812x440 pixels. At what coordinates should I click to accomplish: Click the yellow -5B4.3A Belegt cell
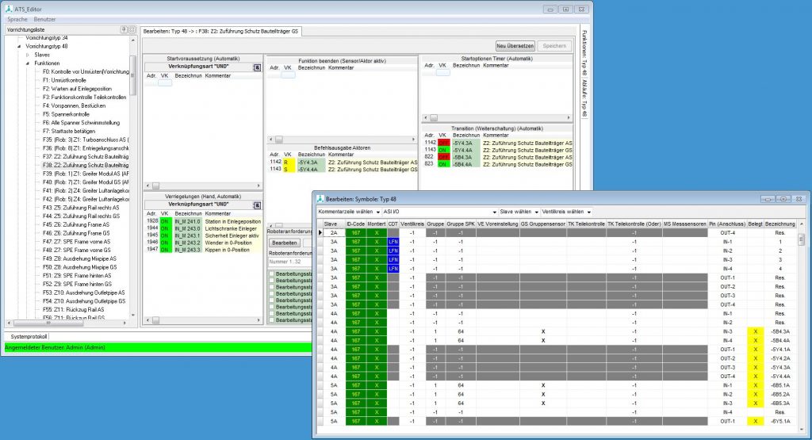(754, 331)
